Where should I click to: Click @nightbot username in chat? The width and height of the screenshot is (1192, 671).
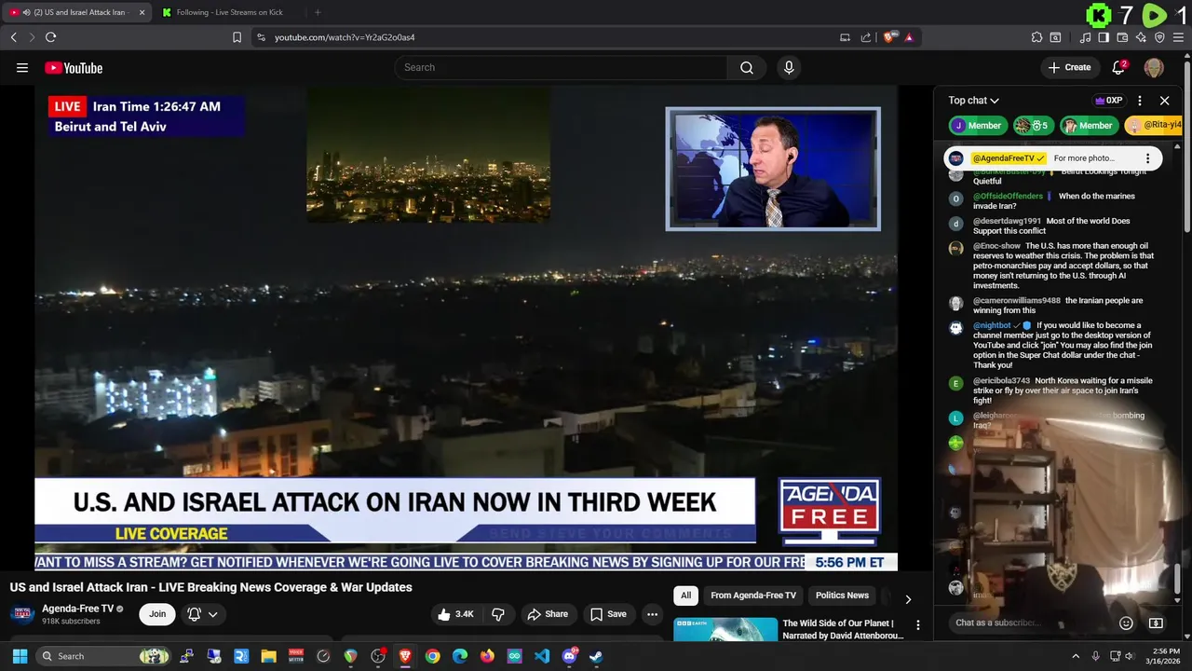pos(992,326)
